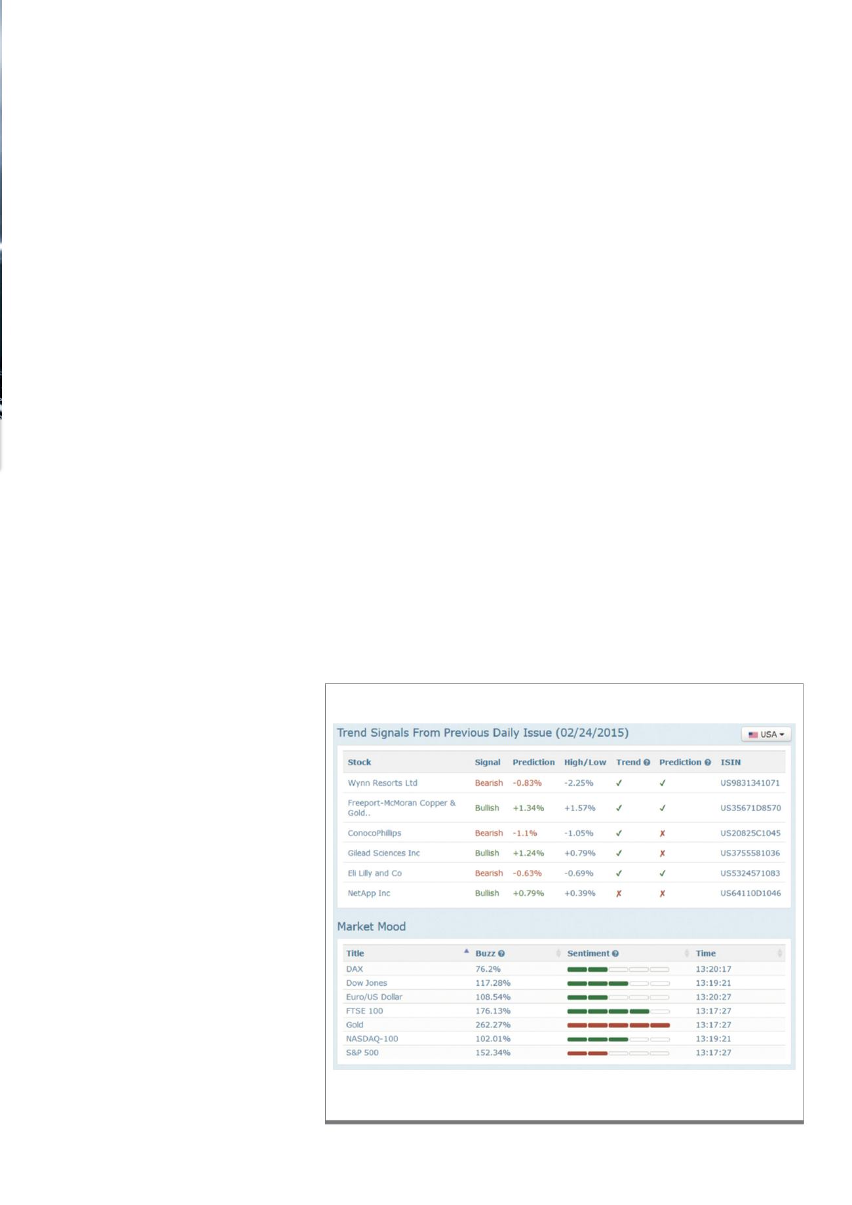Click ConocoPhillips prediction cross mark
The width and height of the screenshot is (852, 1205).
(x=663, y=833)
